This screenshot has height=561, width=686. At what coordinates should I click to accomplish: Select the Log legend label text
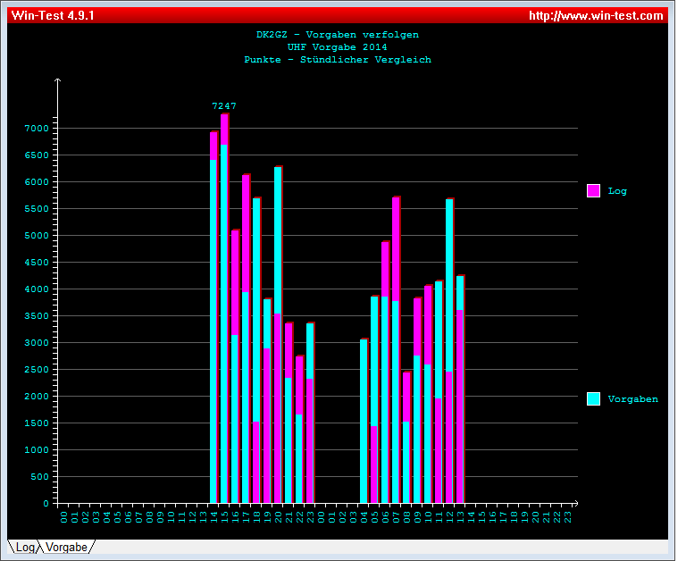point(617,191)
